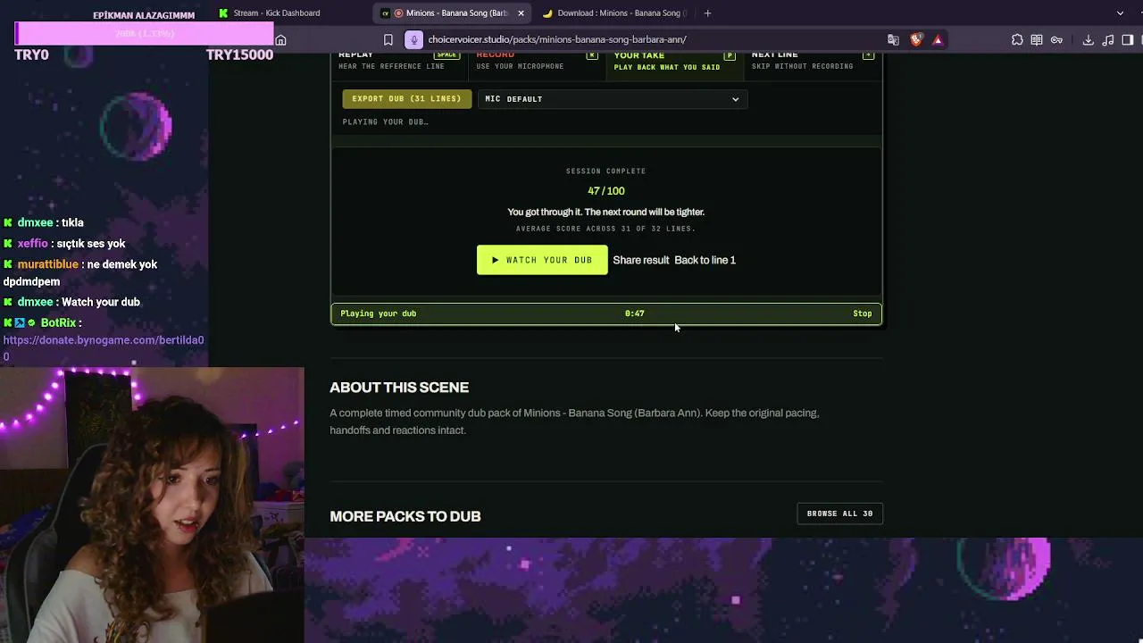Image resolution: width=1143 pixels, height=643 pixels.
Task: Click the Share result link
Action: point(641,260)
